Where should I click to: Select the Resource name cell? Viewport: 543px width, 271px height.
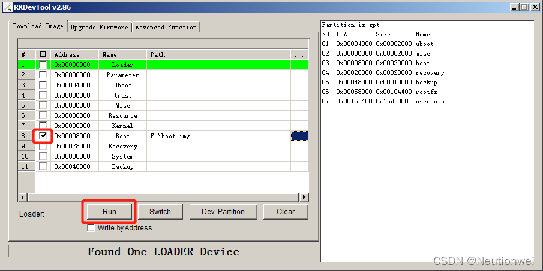122,115
